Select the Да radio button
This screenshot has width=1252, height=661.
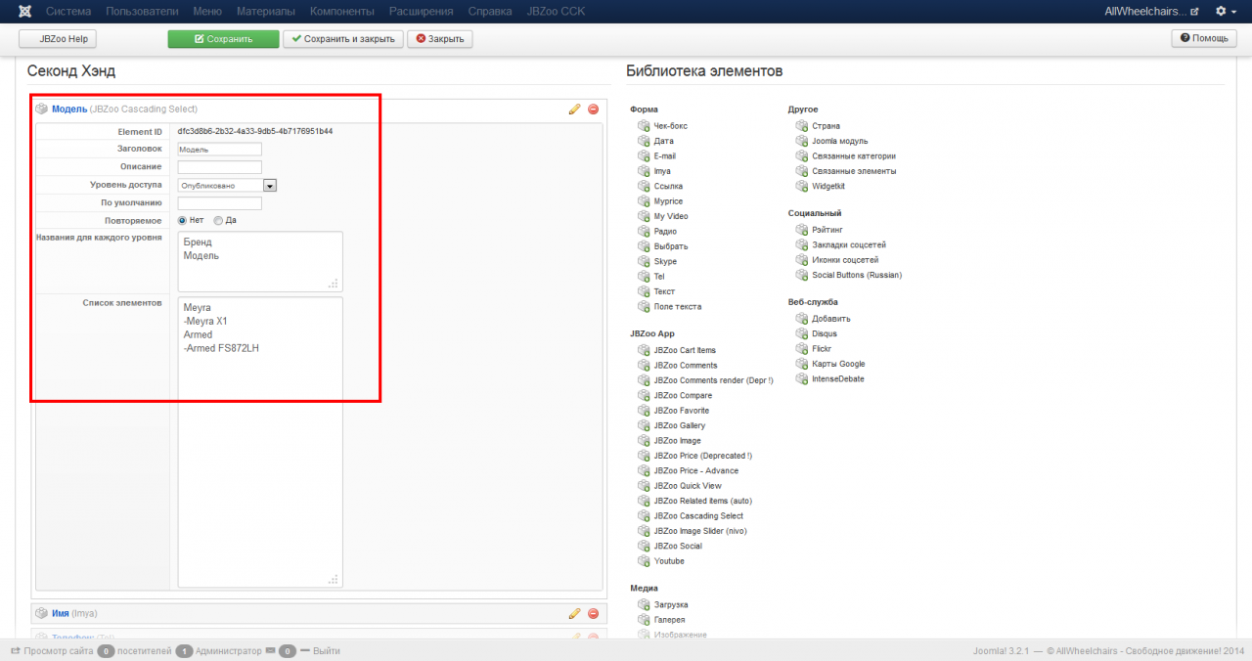coord(218,220)
